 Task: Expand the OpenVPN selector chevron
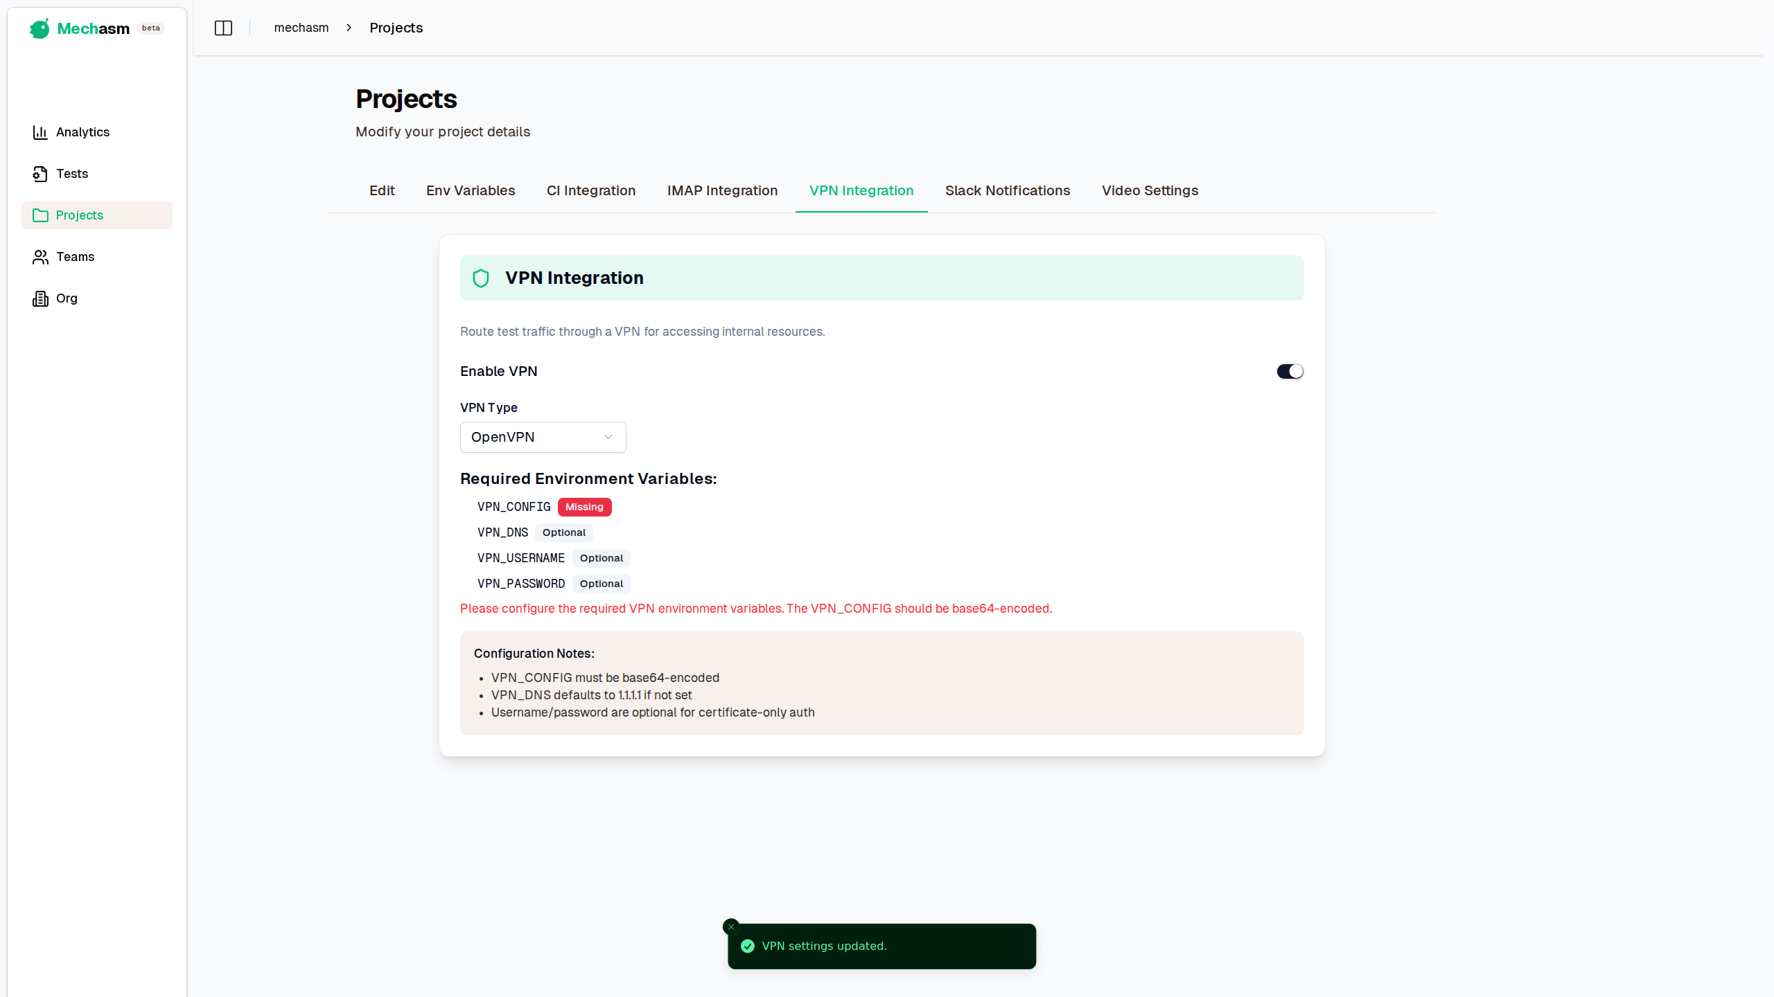point(608,437)
